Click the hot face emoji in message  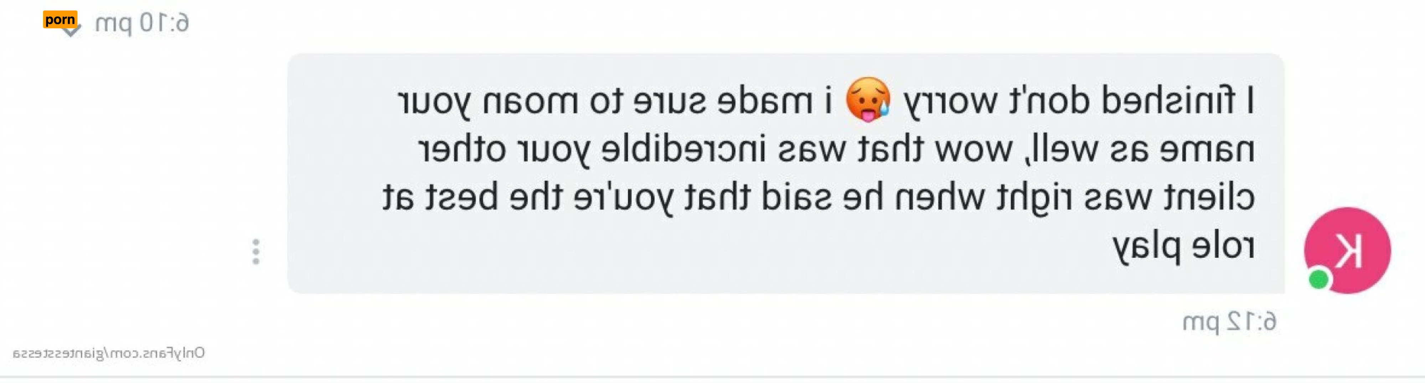[868, 100]
